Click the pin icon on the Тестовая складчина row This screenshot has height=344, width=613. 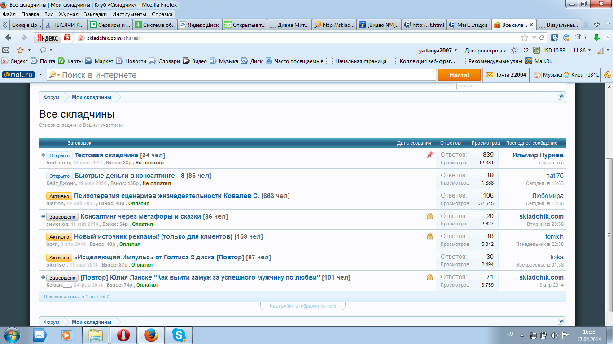pyautogui.click(x=430, y=155)
